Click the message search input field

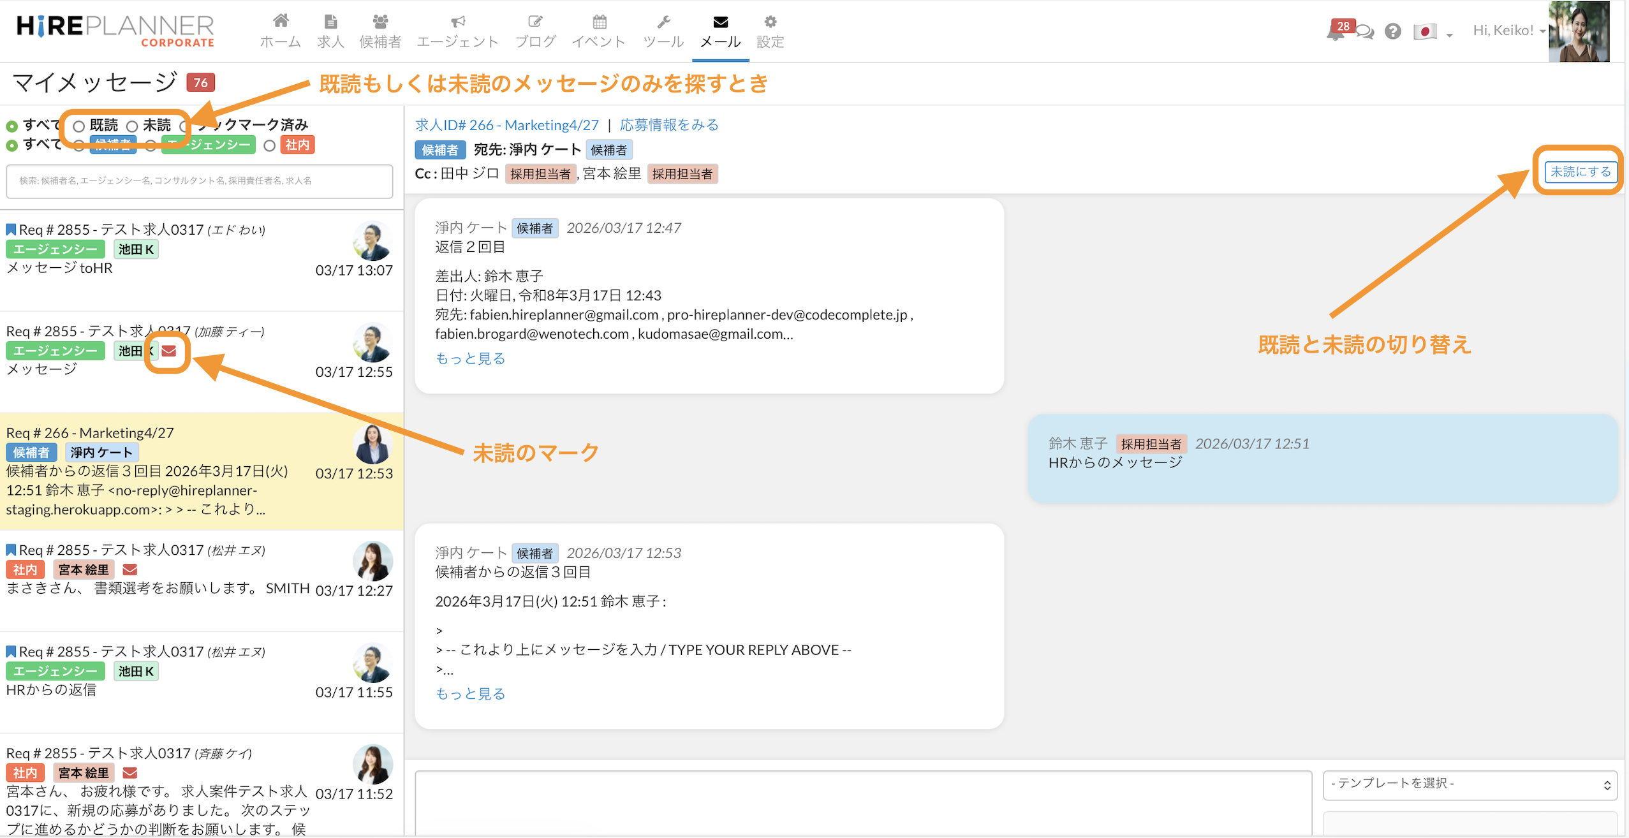(x=200, y=181)
